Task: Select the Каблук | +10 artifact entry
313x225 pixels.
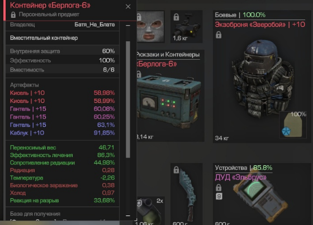Action: (62, 133)
